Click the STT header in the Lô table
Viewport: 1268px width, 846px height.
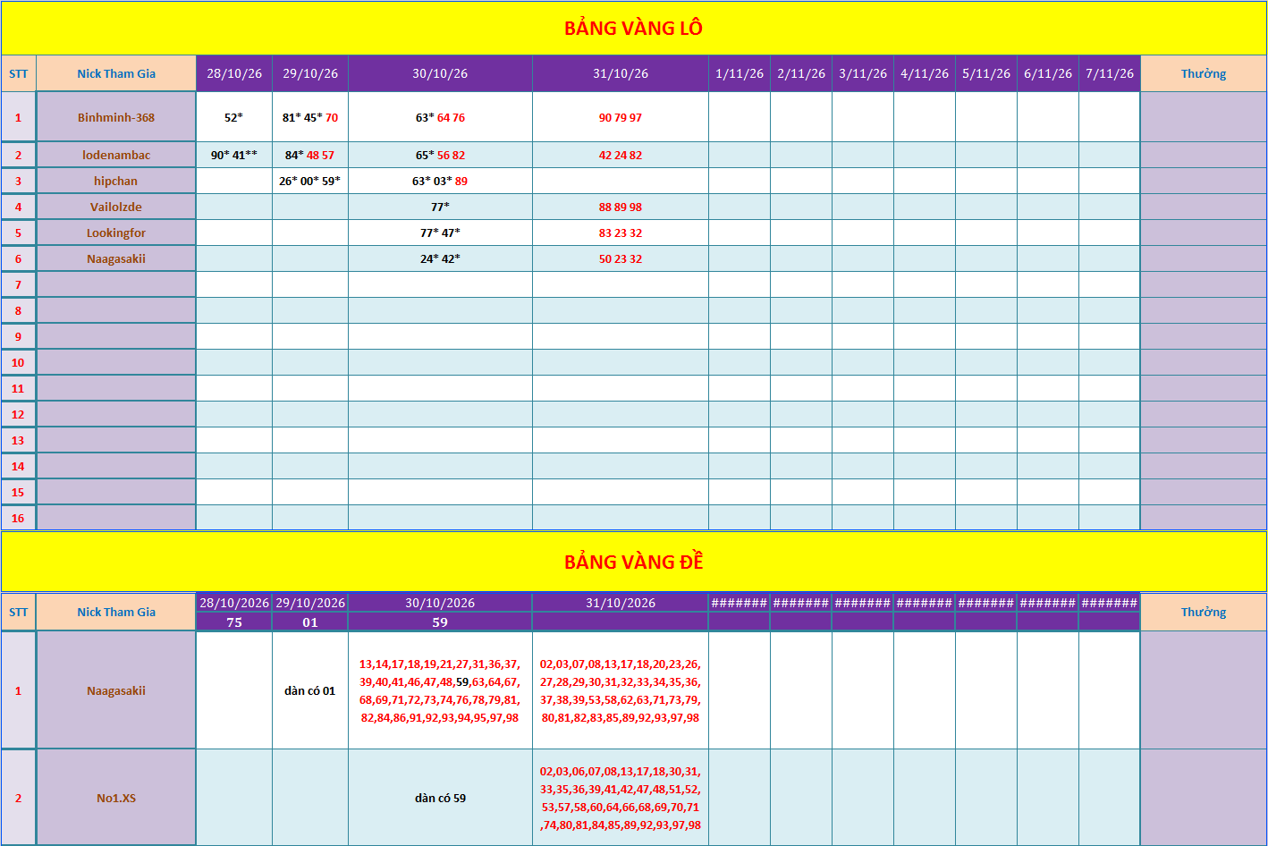(x=18, y=73)
